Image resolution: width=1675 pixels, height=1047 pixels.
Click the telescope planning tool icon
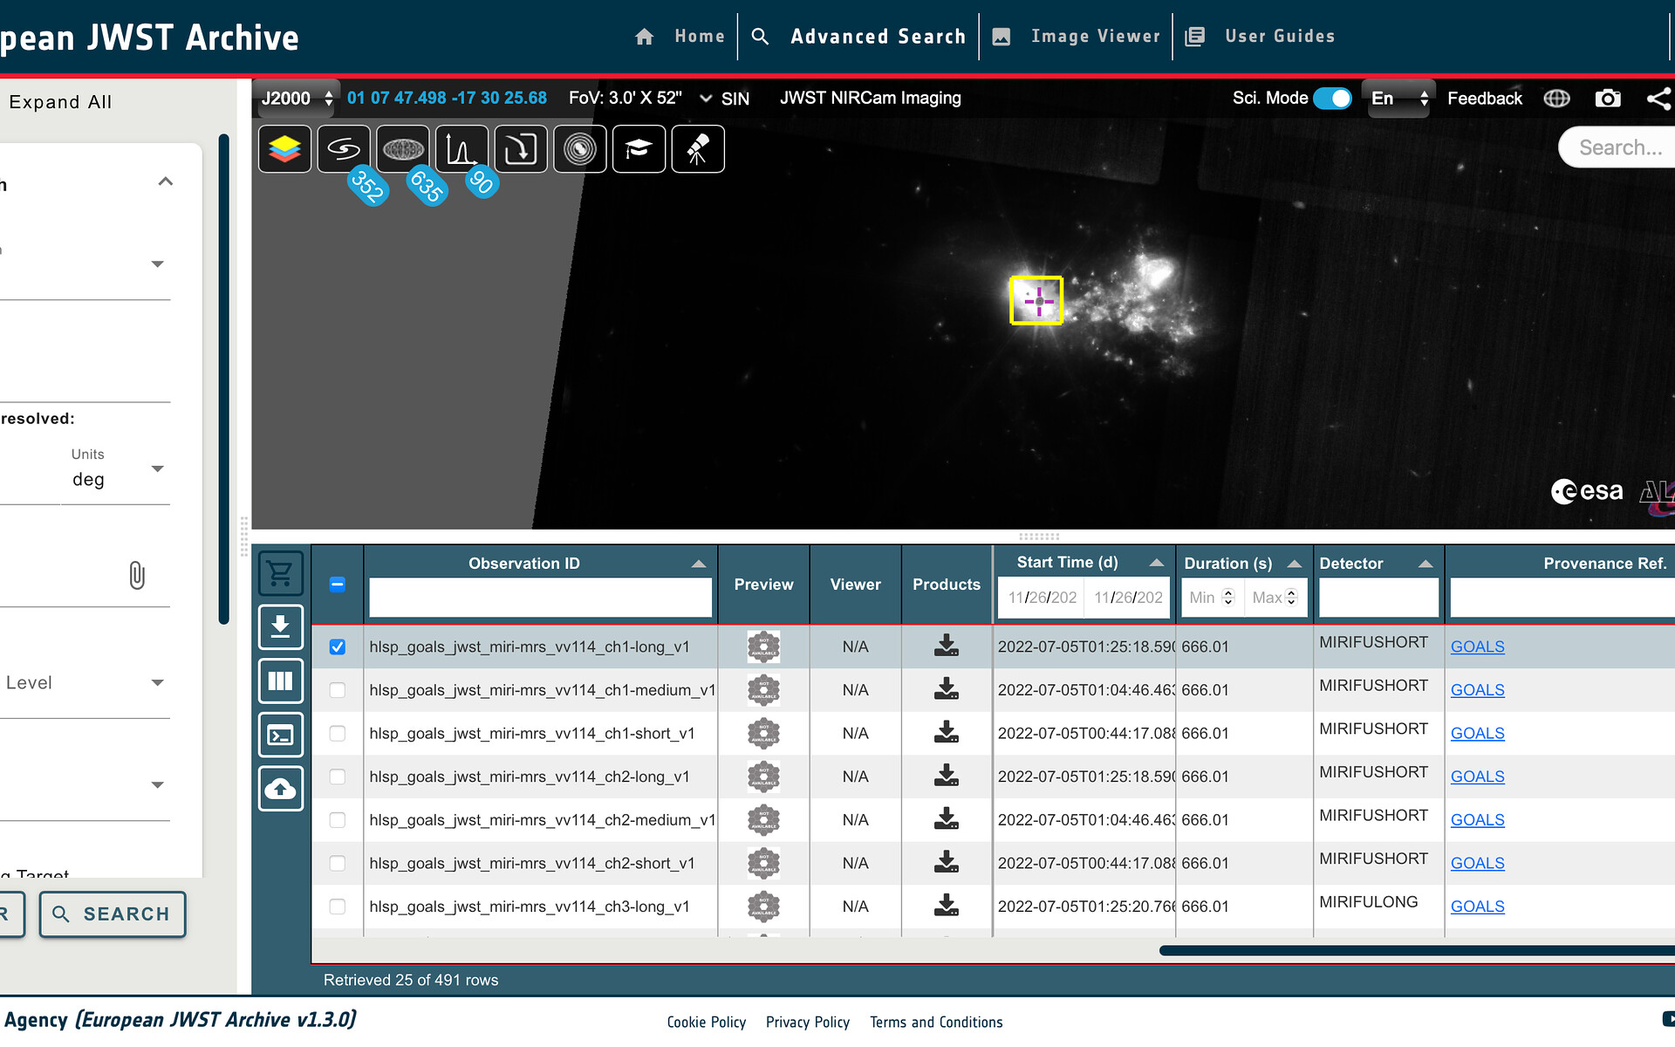click(x=697, y=149)
